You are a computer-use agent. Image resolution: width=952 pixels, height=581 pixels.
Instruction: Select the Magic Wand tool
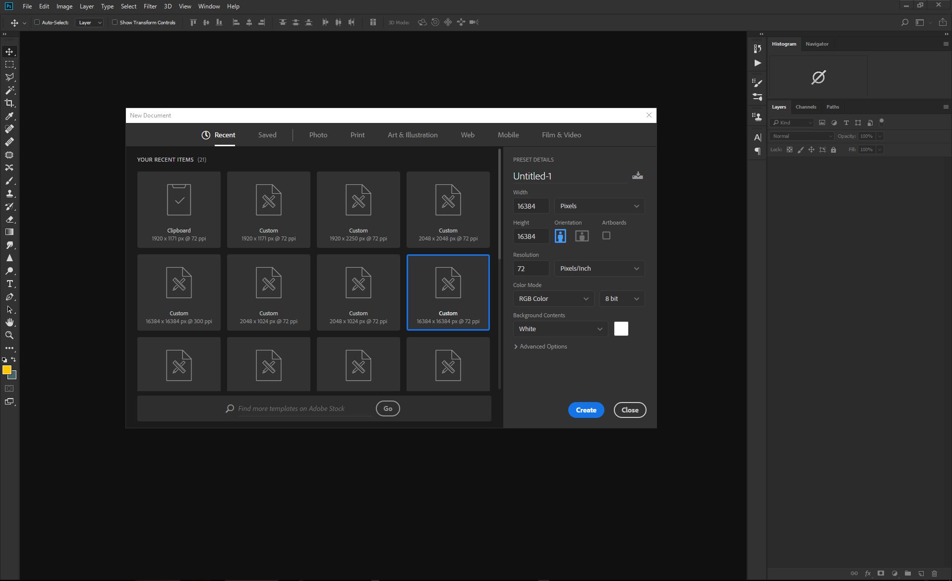click(9, 90)
